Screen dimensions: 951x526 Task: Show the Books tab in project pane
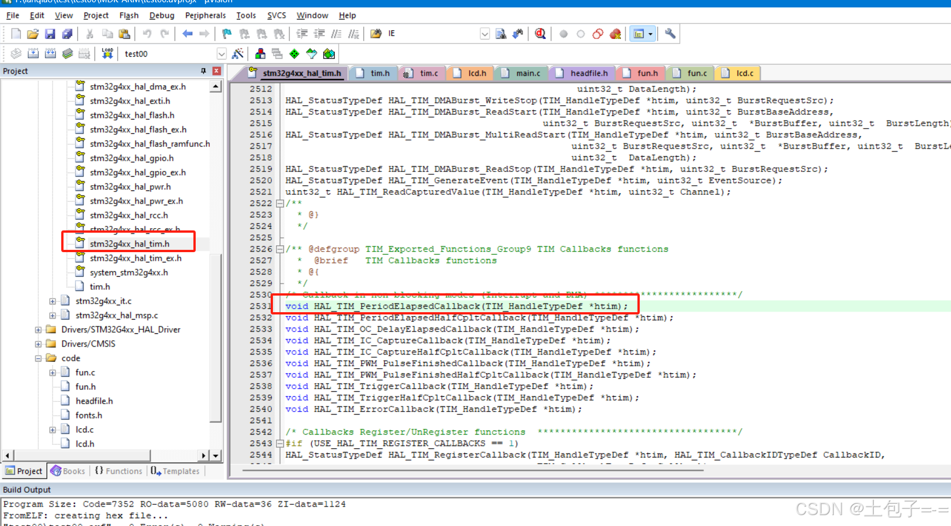(68, 471)
